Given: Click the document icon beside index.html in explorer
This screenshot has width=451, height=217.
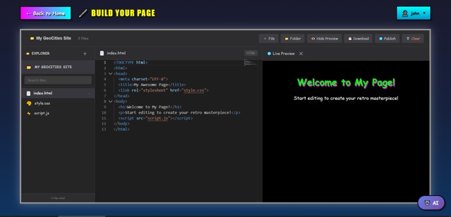Looking at the screenshot, I should click(29, 93).
